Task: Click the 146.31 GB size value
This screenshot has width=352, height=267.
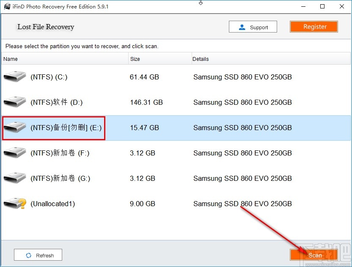Action: pyautogui.click(x=146, y=102)
